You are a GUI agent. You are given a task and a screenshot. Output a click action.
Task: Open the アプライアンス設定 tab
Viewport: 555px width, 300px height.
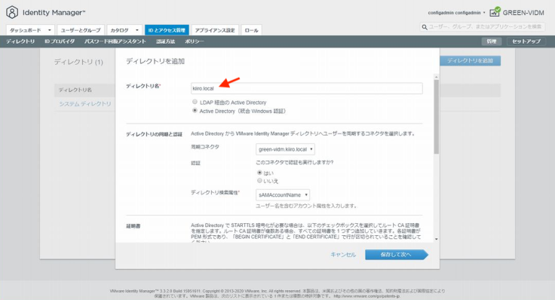215,30
